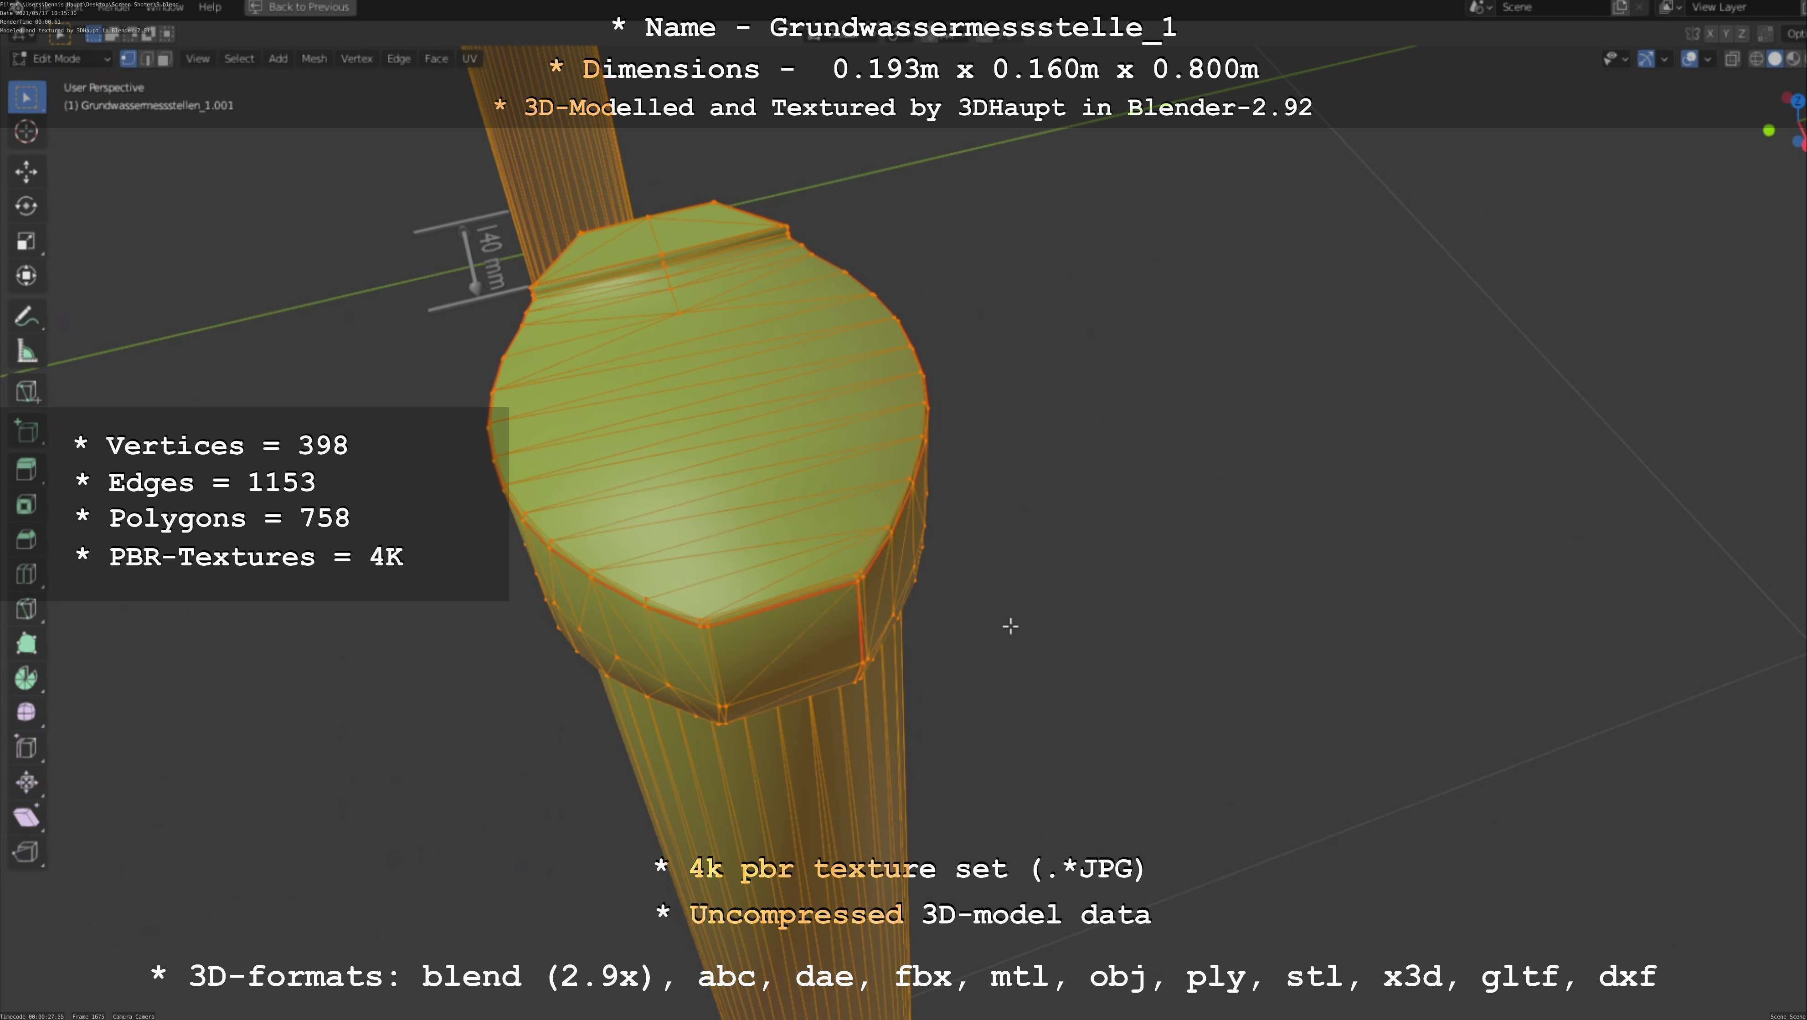Open the View menu

pyautogui.click(x=198, y=59)
